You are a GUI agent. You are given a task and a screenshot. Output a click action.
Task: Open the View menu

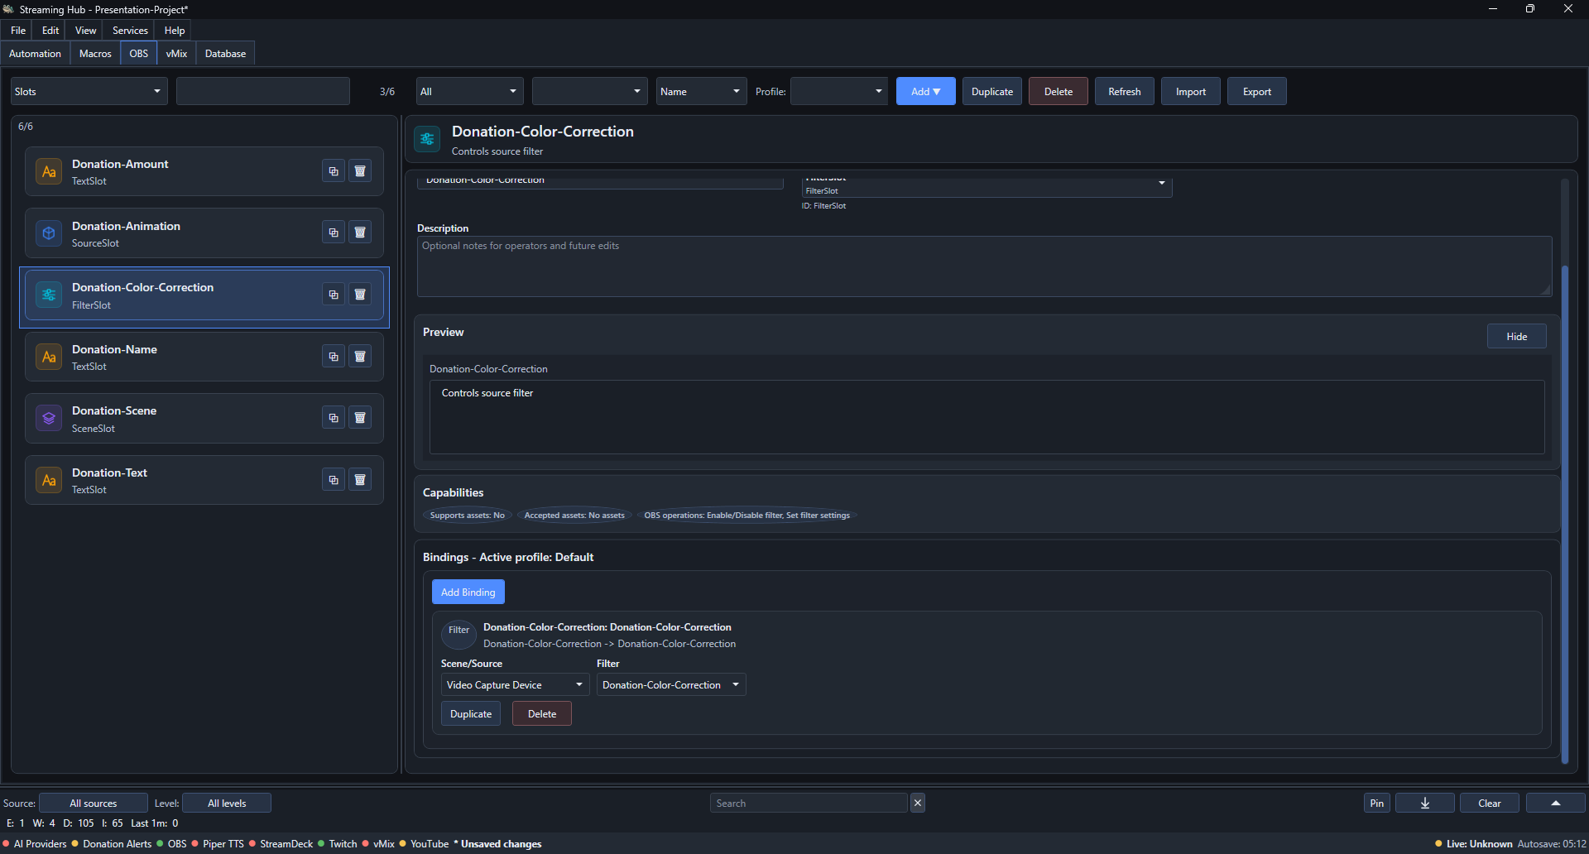coord(86,30)
